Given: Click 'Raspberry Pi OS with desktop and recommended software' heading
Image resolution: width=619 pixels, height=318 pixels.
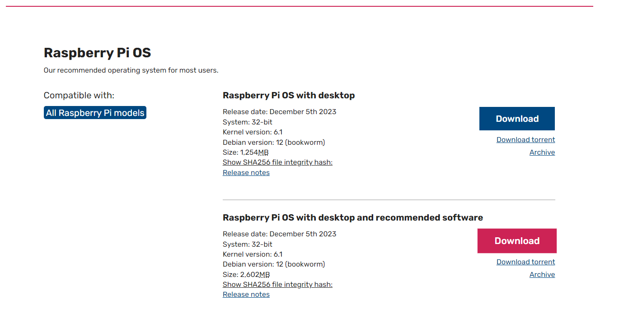Looking at the screenshot, I should pyautogui.click(x=353, y=217).
